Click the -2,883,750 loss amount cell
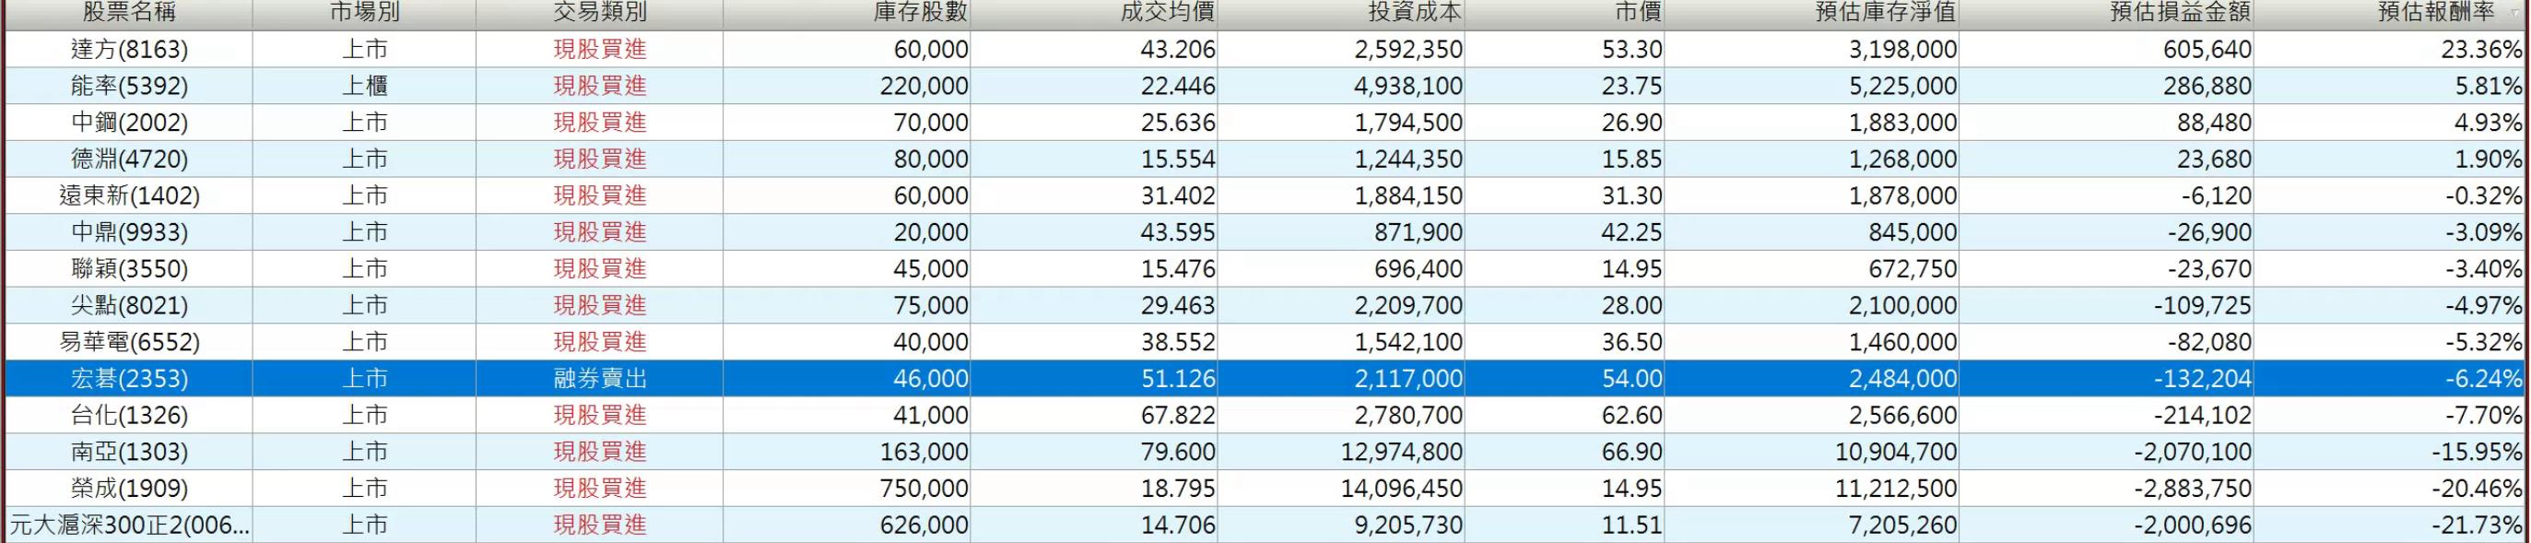 (2193, 488)
